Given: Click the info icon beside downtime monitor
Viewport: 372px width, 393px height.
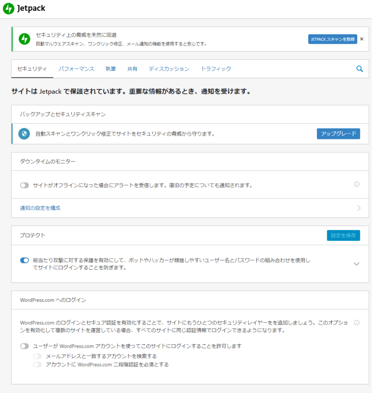Looking at the screenshot, I should [358, 184].
